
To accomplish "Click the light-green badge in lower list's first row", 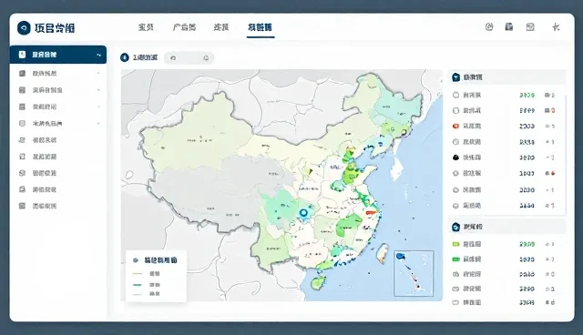I will pos(455,244).
